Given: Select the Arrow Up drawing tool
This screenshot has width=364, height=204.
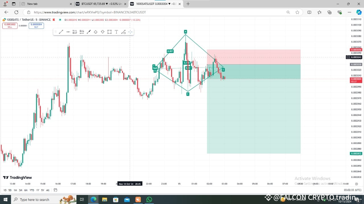Looking at the screenshot, I should (x=96, y=32).
